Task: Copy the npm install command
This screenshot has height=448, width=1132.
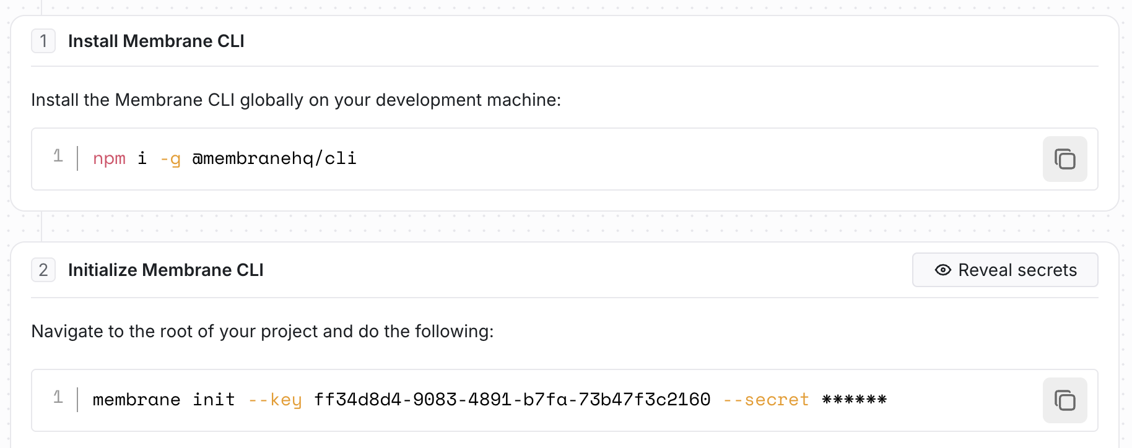Action: click(x=1065, y=159)
